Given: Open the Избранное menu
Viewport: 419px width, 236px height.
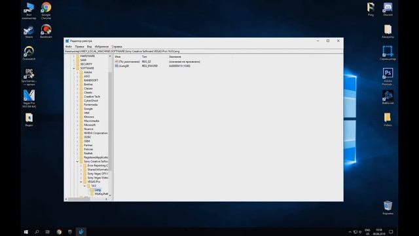Looking at the screenshot, I should point(101,47).
